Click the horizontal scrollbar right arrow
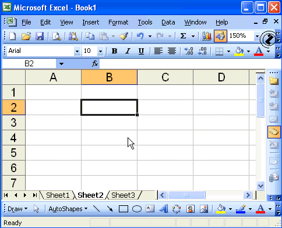 click(248, 195)
